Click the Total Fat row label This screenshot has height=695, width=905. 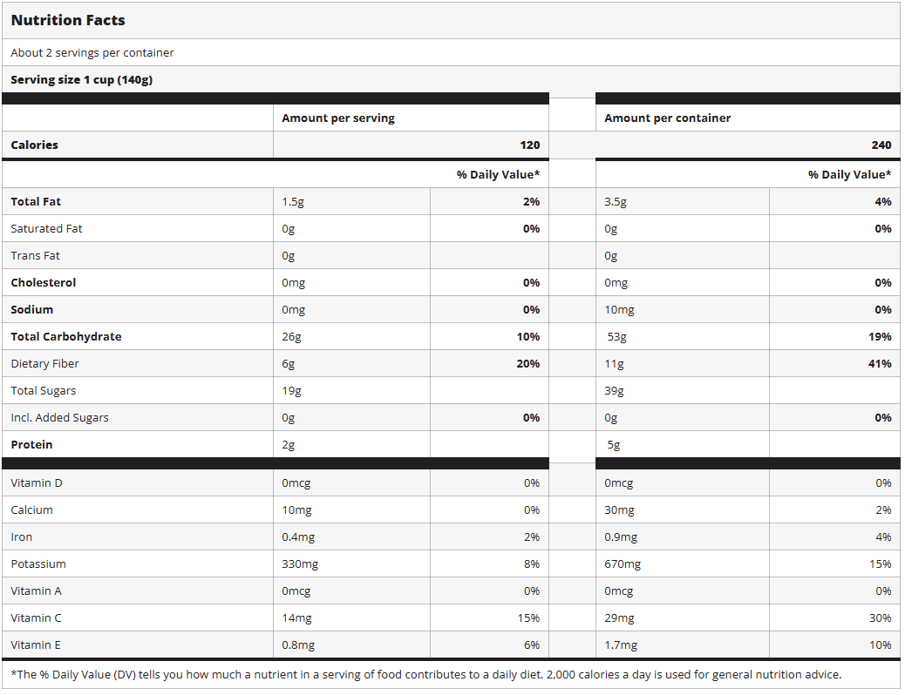36,202
